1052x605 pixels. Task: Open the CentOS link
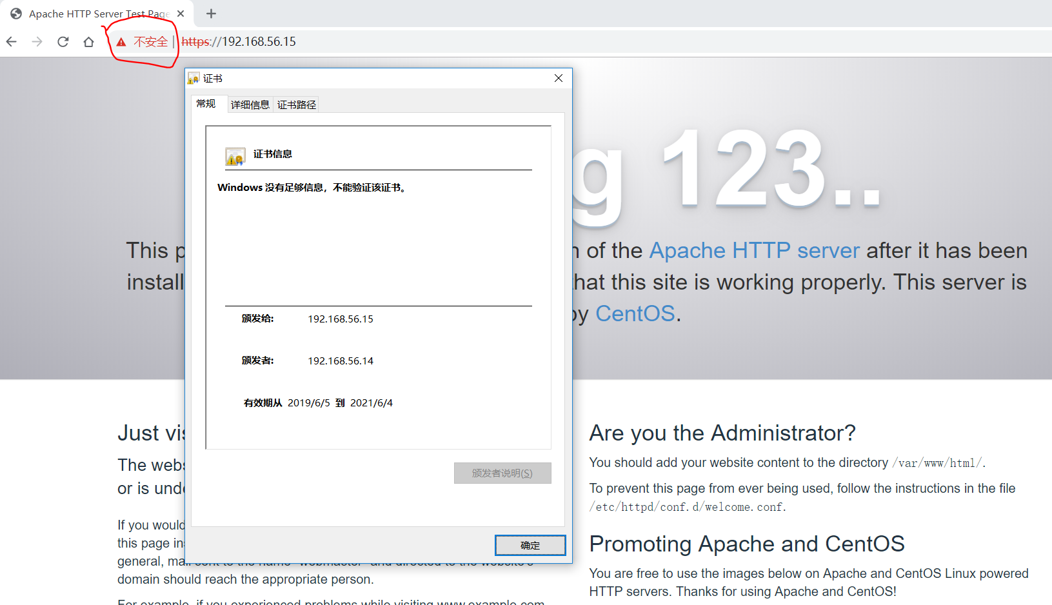pyautogui.click(x=635, y=313)
